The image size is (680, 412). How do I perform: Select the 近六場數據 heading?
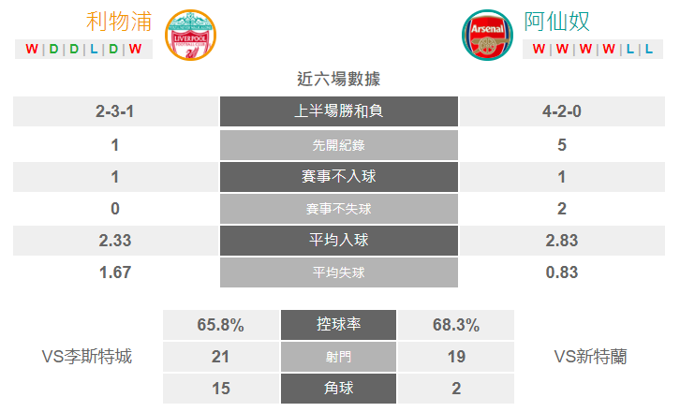coord(339,79)
